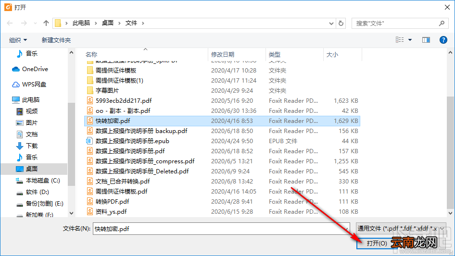
Task: Open file type filter 通用文件 dropdown
Action: pos(401,229)
